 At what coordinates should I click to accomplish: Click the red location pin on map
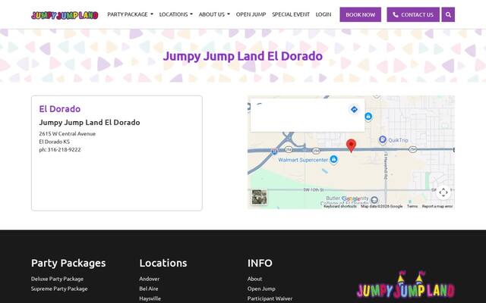(x=351, y=145)
